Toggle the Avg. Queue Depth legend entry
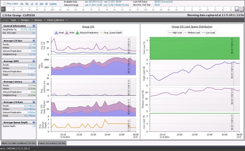The image size is (245, 151). [111, 33]
